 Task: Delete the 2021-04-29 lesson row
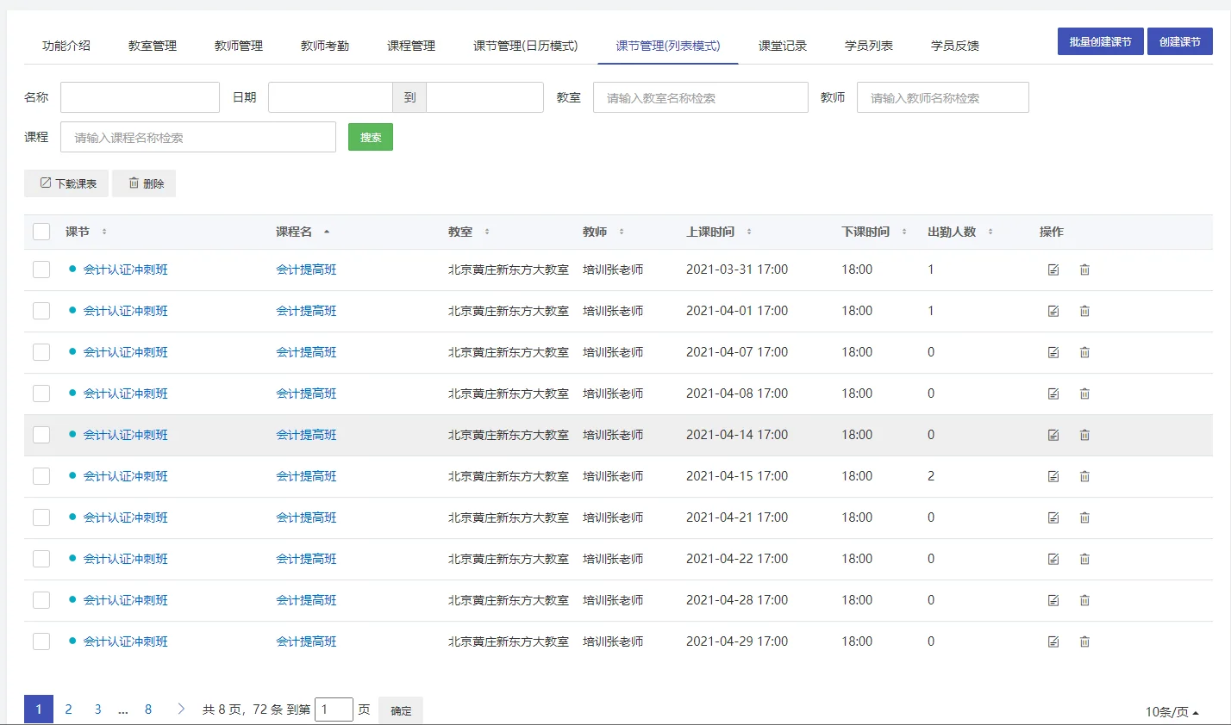pyautogui.click(x=1084, y=641)
